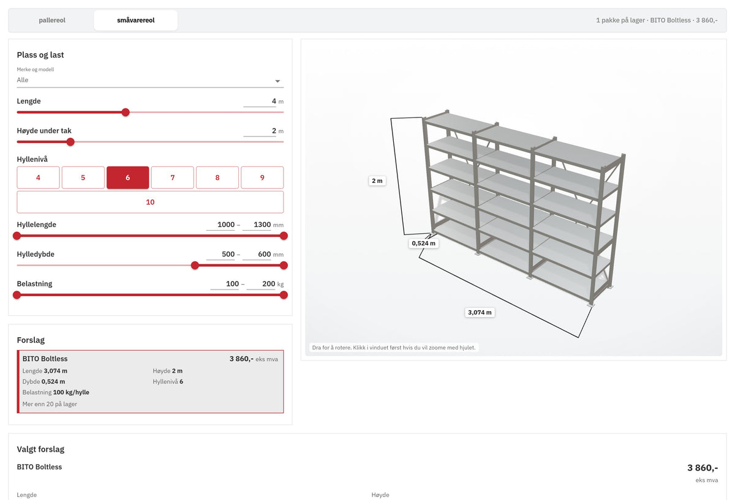Viewport: 735px width, 500px height.
Task: Click the Lengde slider handle
Action: tap(126, 112)
